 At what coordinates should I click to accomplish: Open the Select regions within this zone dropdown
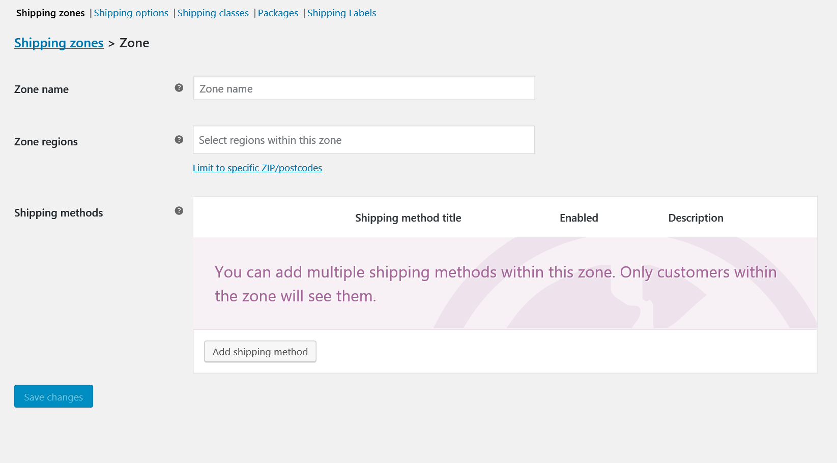tap(364, 140)
